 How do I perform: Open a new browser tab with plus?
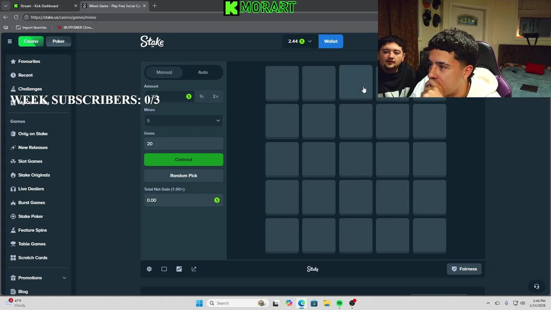[x=155, y=6]
